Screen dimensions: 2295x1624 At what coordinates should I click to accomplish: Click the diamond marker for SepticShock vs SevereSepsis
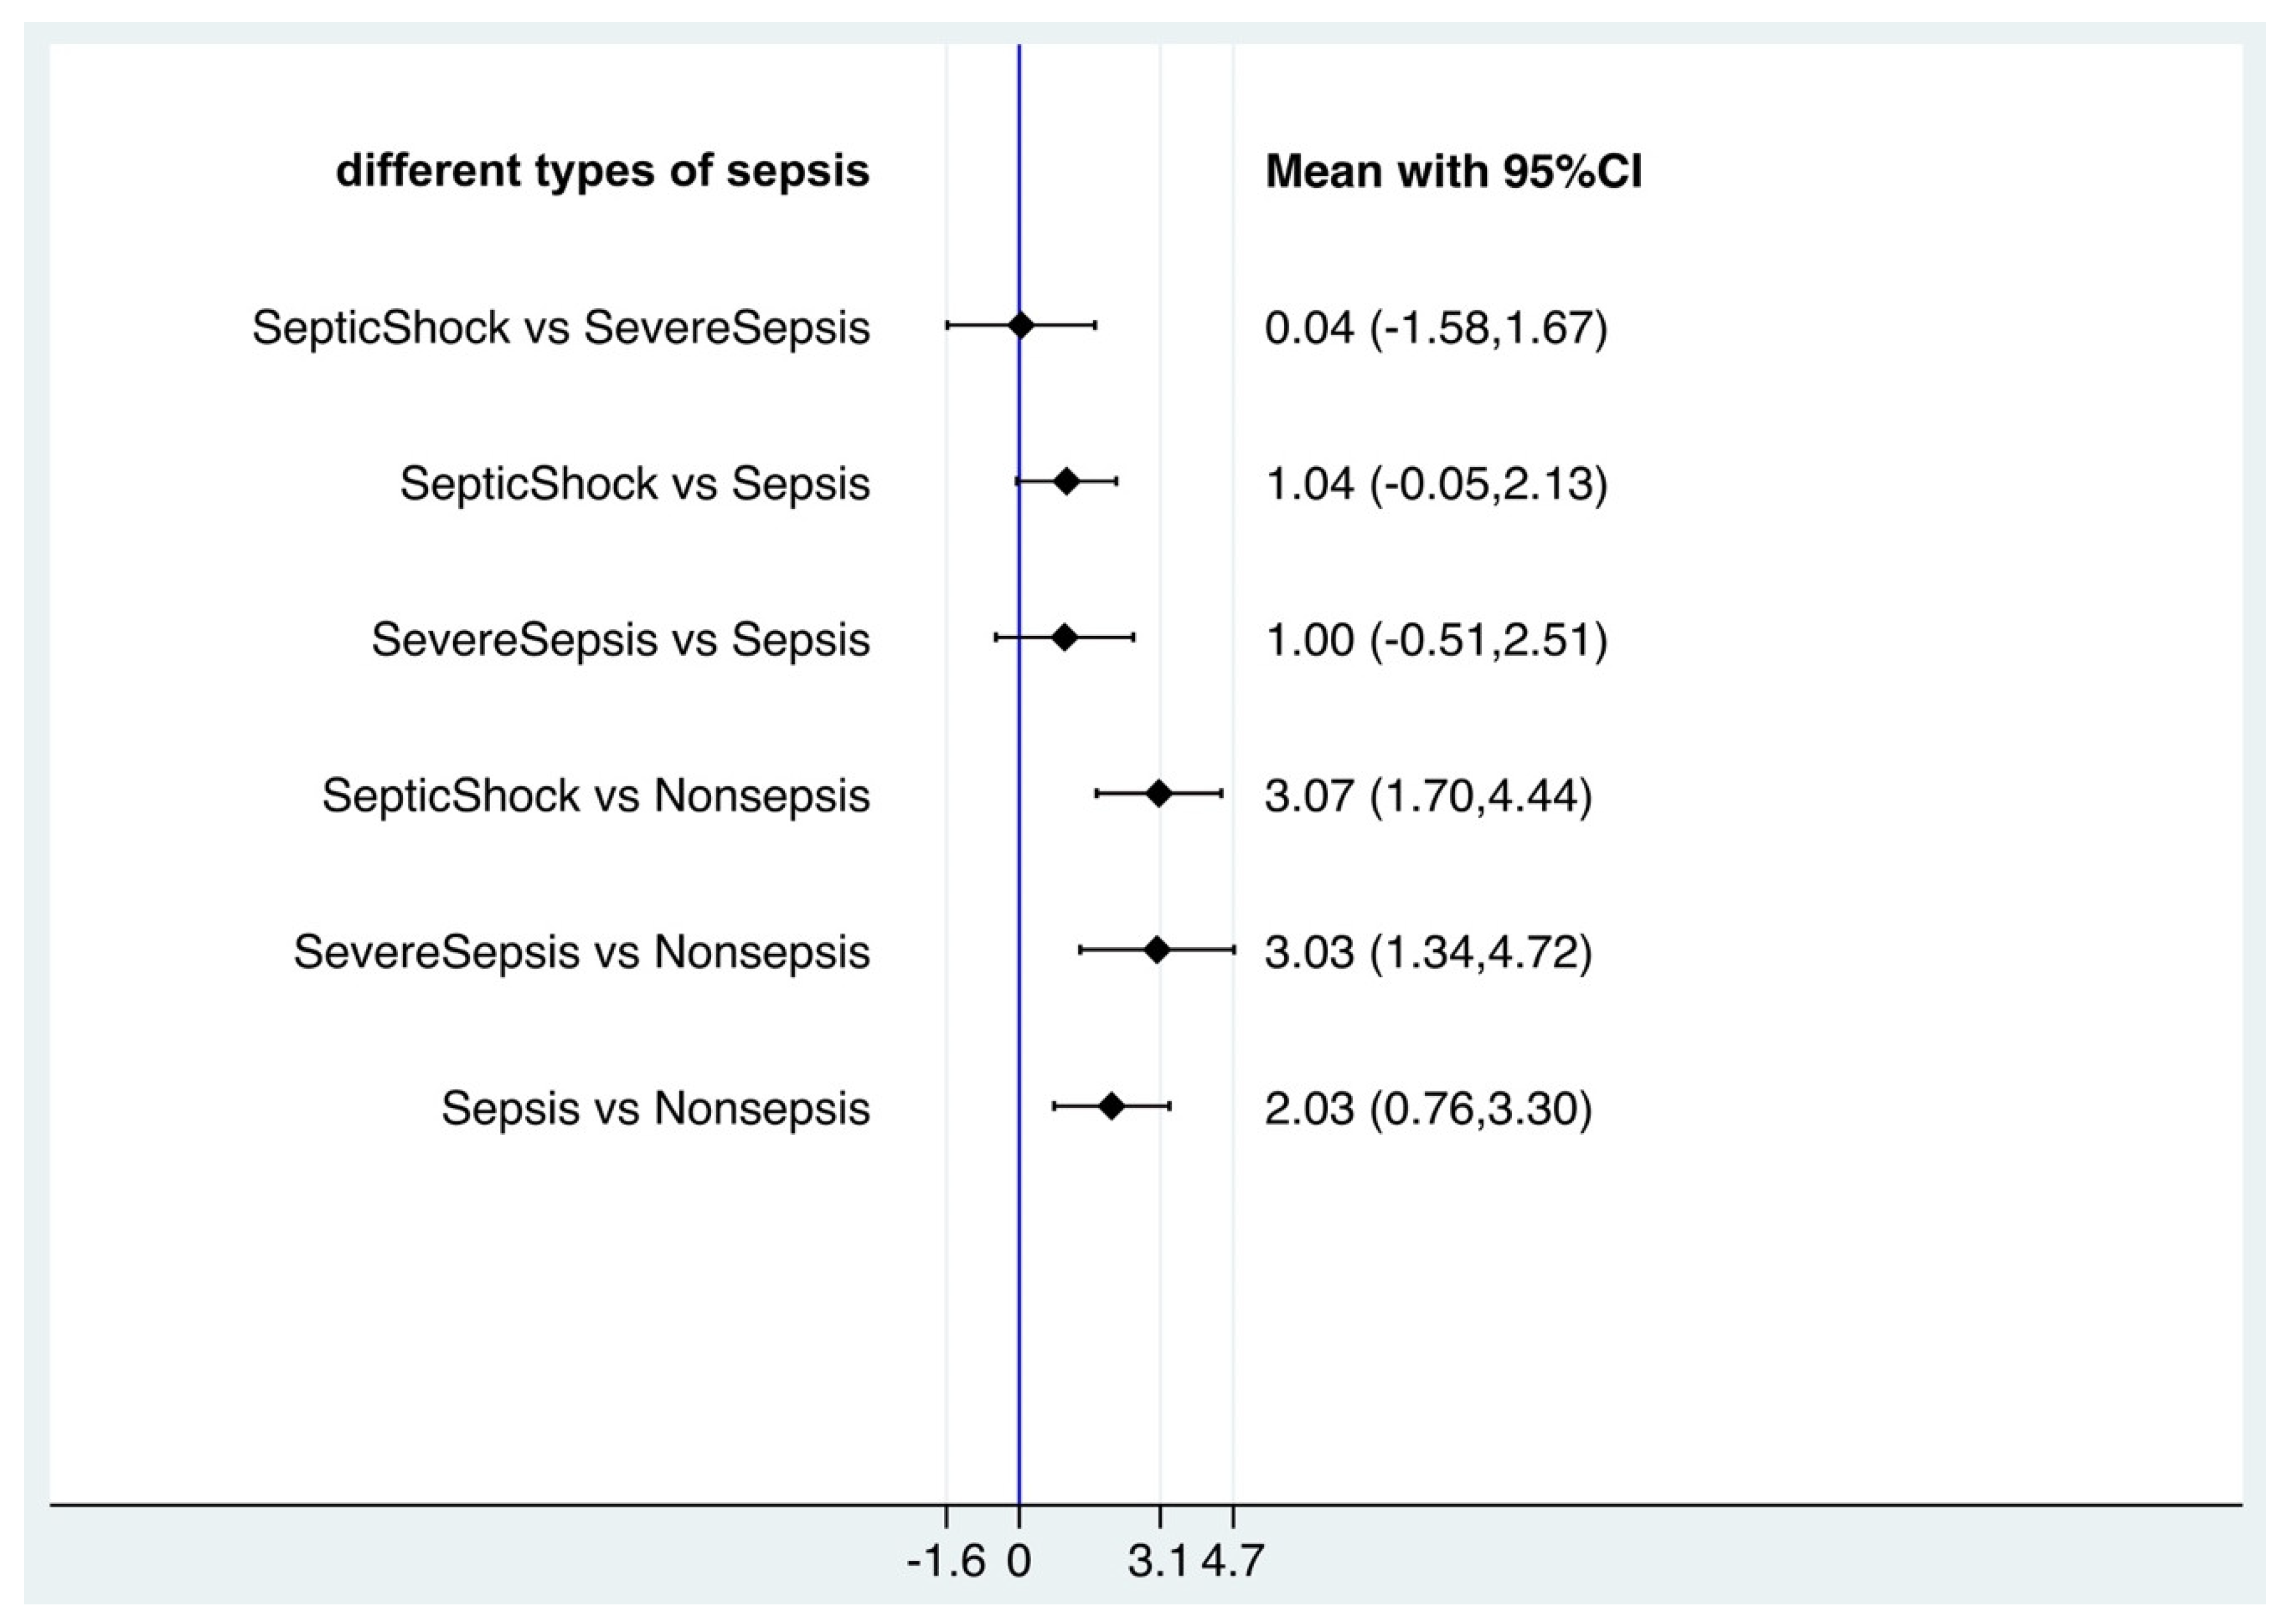click(x=1021, y=325)
